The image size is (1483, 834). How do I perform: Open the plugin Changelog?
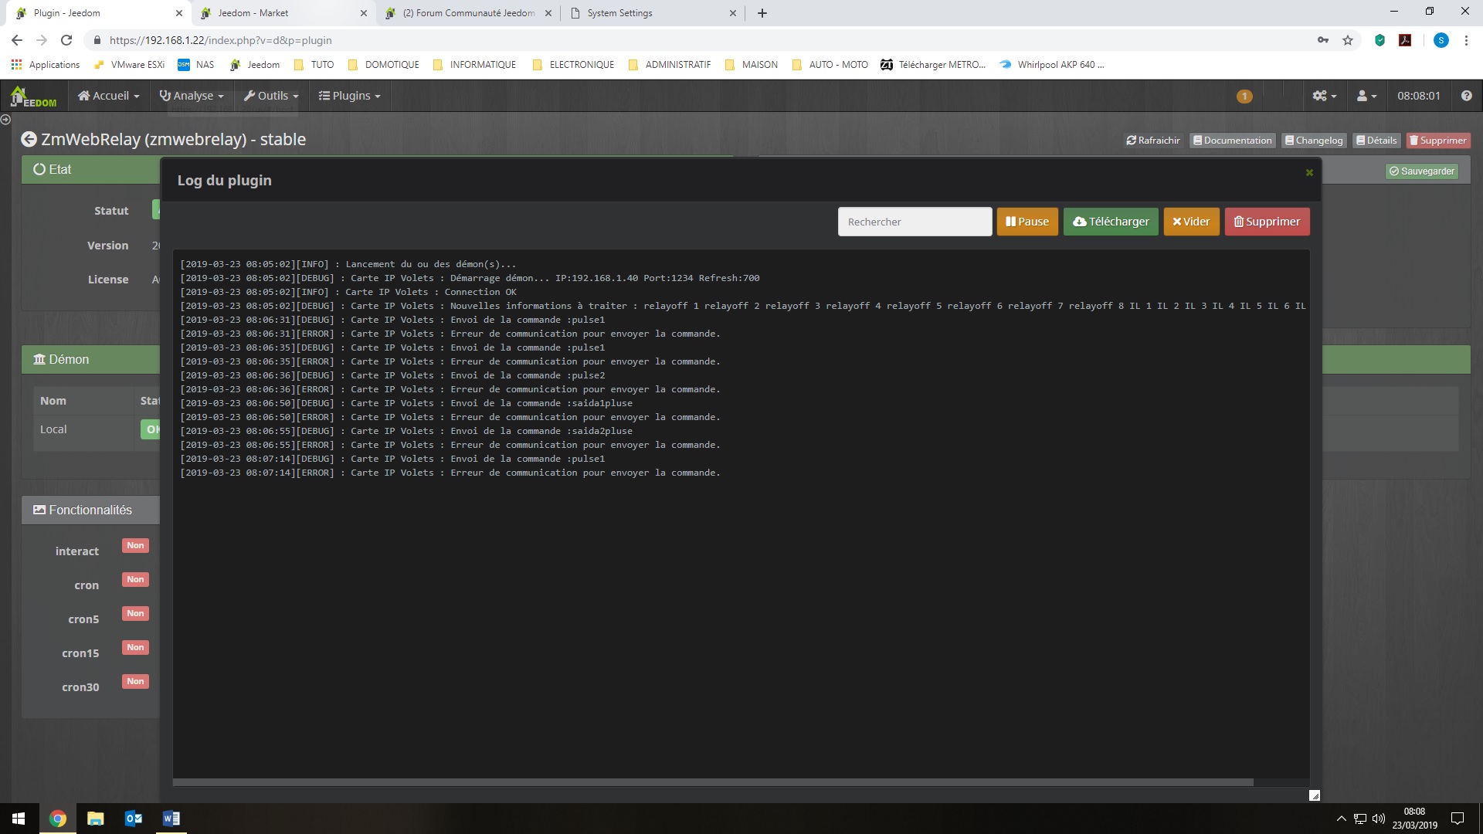coord(1314,141)
